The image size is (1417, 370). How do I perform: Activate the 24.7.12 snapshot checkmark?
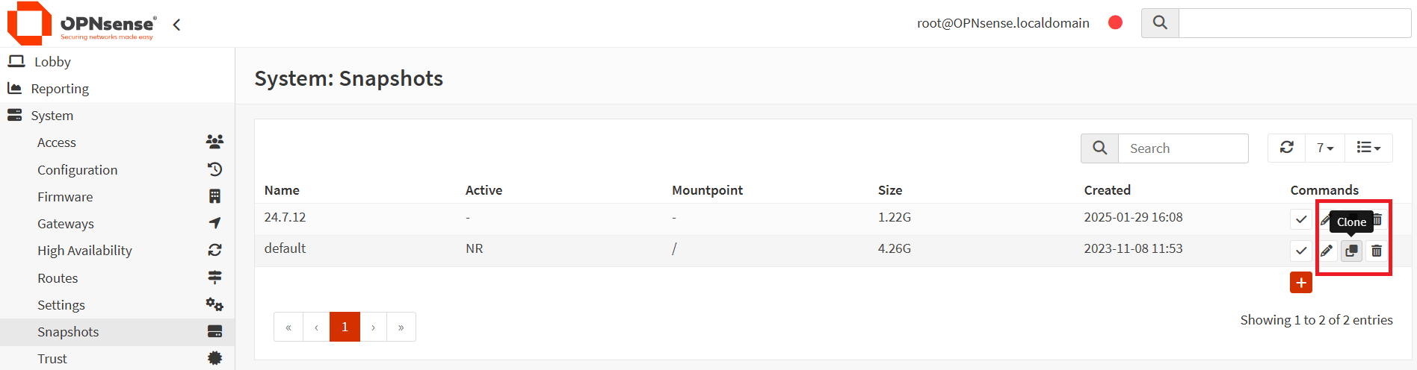coord(1301,219)
